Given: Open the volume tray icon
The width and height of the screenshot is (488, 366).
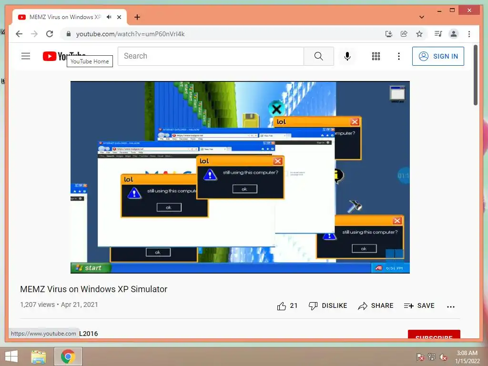Looking at the screenshot, I should (x=443, y=357).
